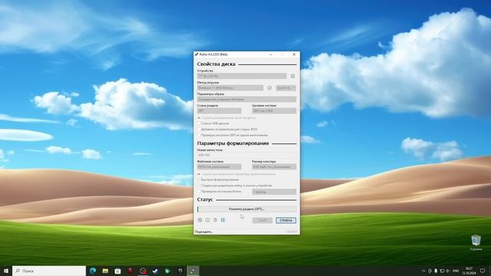This screenshot has height=276, width=491.
Task: Toggle quick format (Быстрое форматирование) checkbox
Action: click(x=199, y=179)
